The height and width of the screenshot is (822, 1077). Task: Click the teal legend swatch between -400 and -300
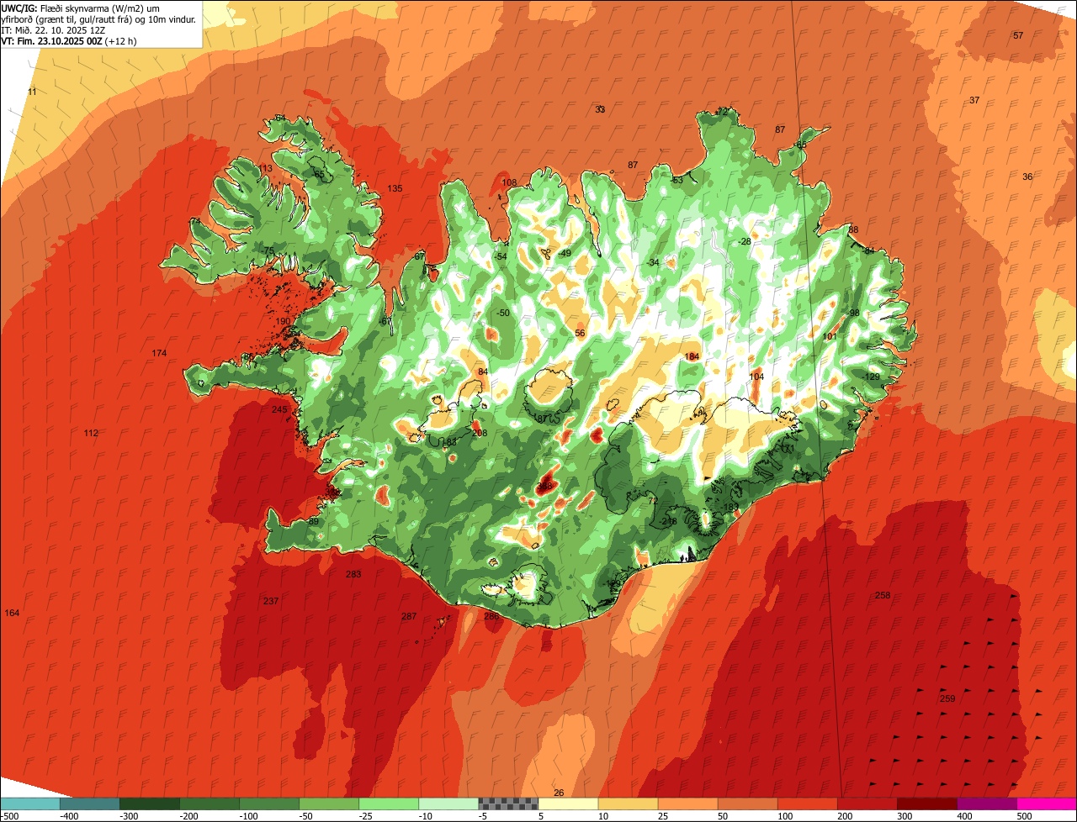click(89, 804)
